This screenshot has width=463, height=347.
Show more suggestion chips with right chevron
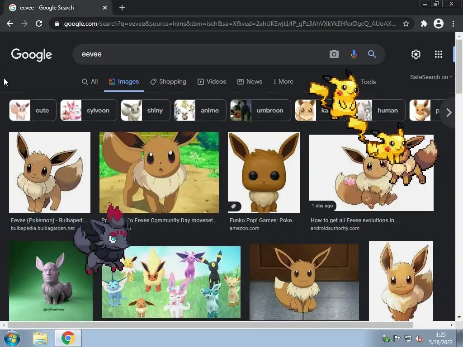pyautogui.click(x=449, y=112)
